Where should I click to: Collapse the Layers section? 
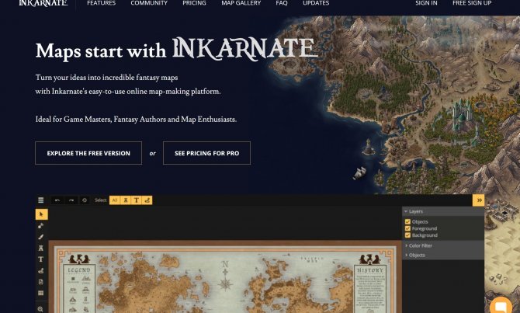(443, 211)
